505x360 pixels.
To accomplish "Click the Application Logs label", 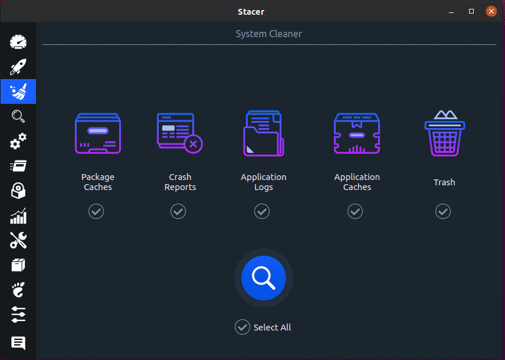I will pos(264,182).
